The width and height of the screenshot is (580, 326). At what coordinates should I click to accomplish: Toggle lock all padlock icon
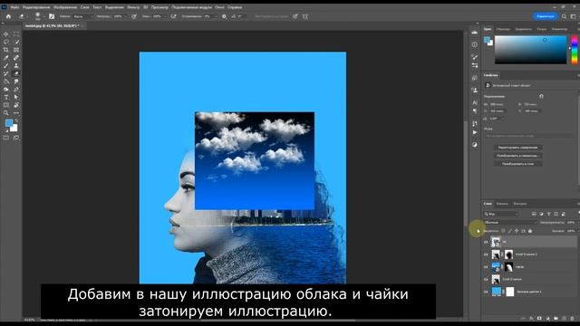(x=530, y=231)
